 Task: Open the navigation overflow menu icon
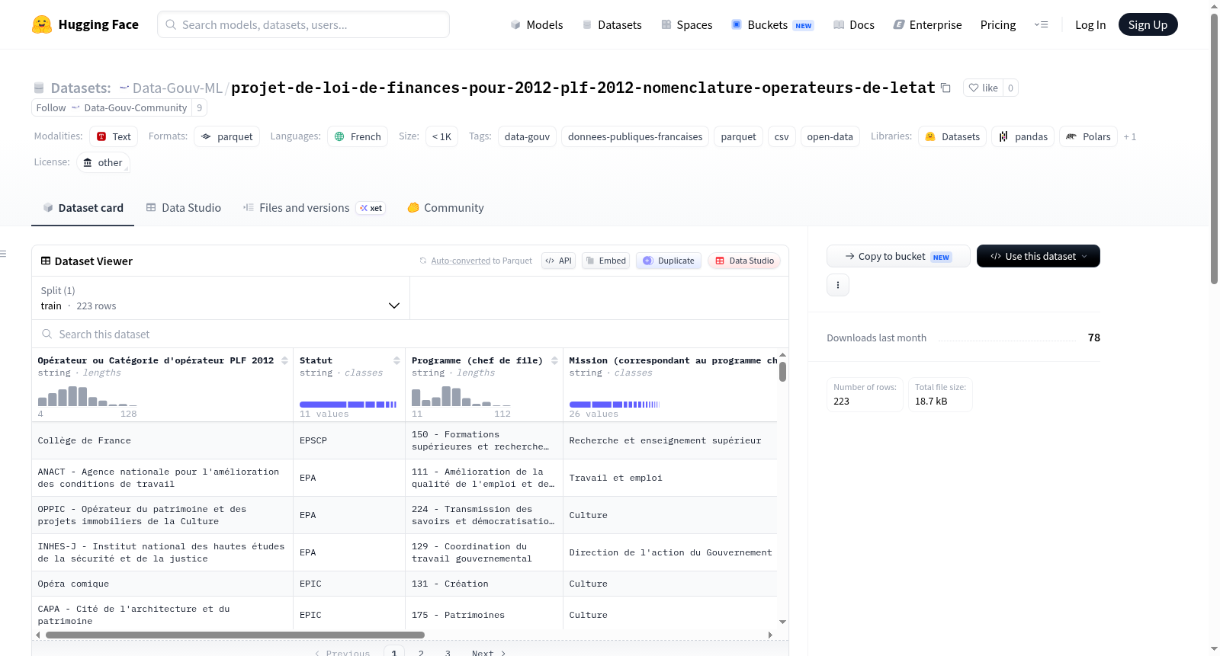click(1041, 24)
